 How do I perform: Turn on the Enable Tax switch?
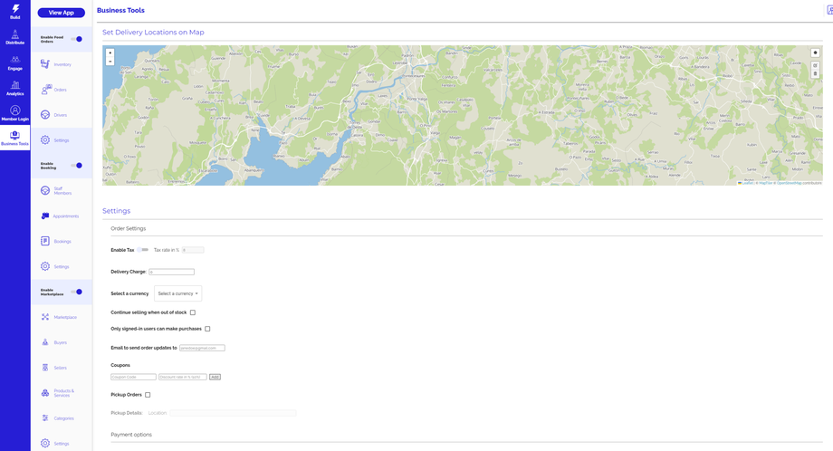click(143, 250)
